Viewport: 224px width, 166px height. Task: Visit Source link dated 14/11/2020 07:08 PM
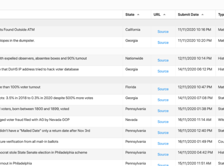pyautogui.click(x=163, y=100)
